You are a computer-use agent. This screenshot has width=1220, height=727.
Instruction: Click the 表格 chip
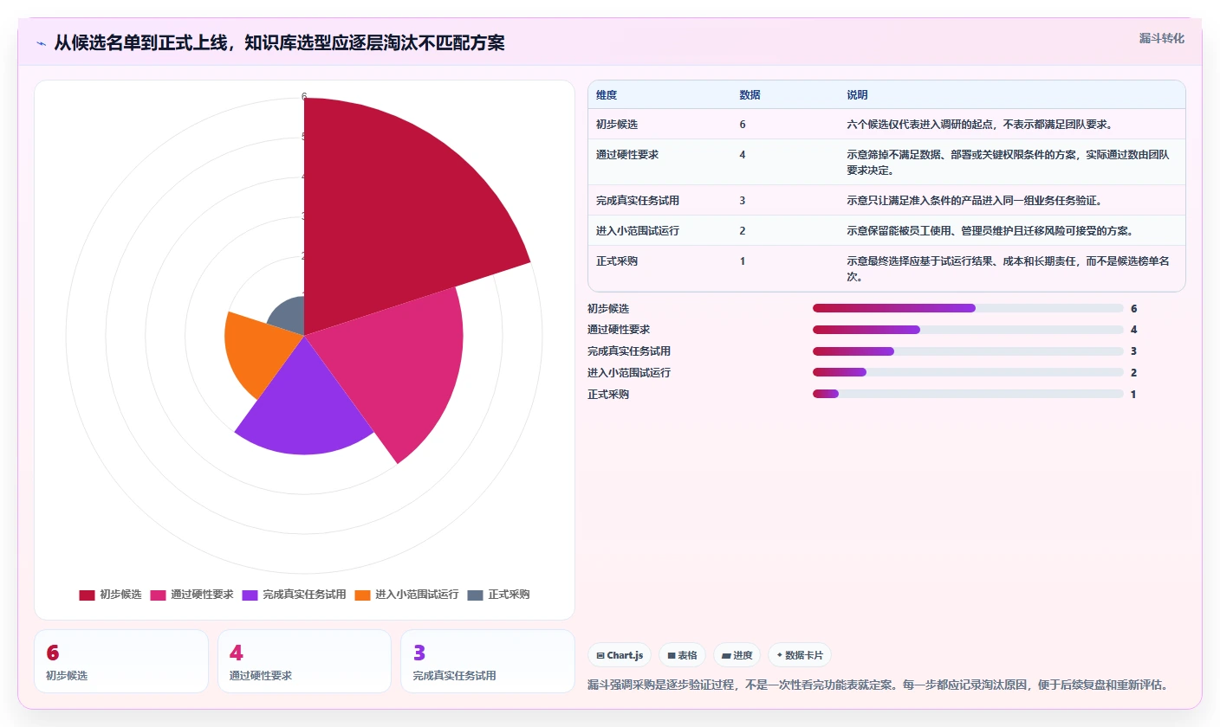pyautogui.click(x=683, y=655)
